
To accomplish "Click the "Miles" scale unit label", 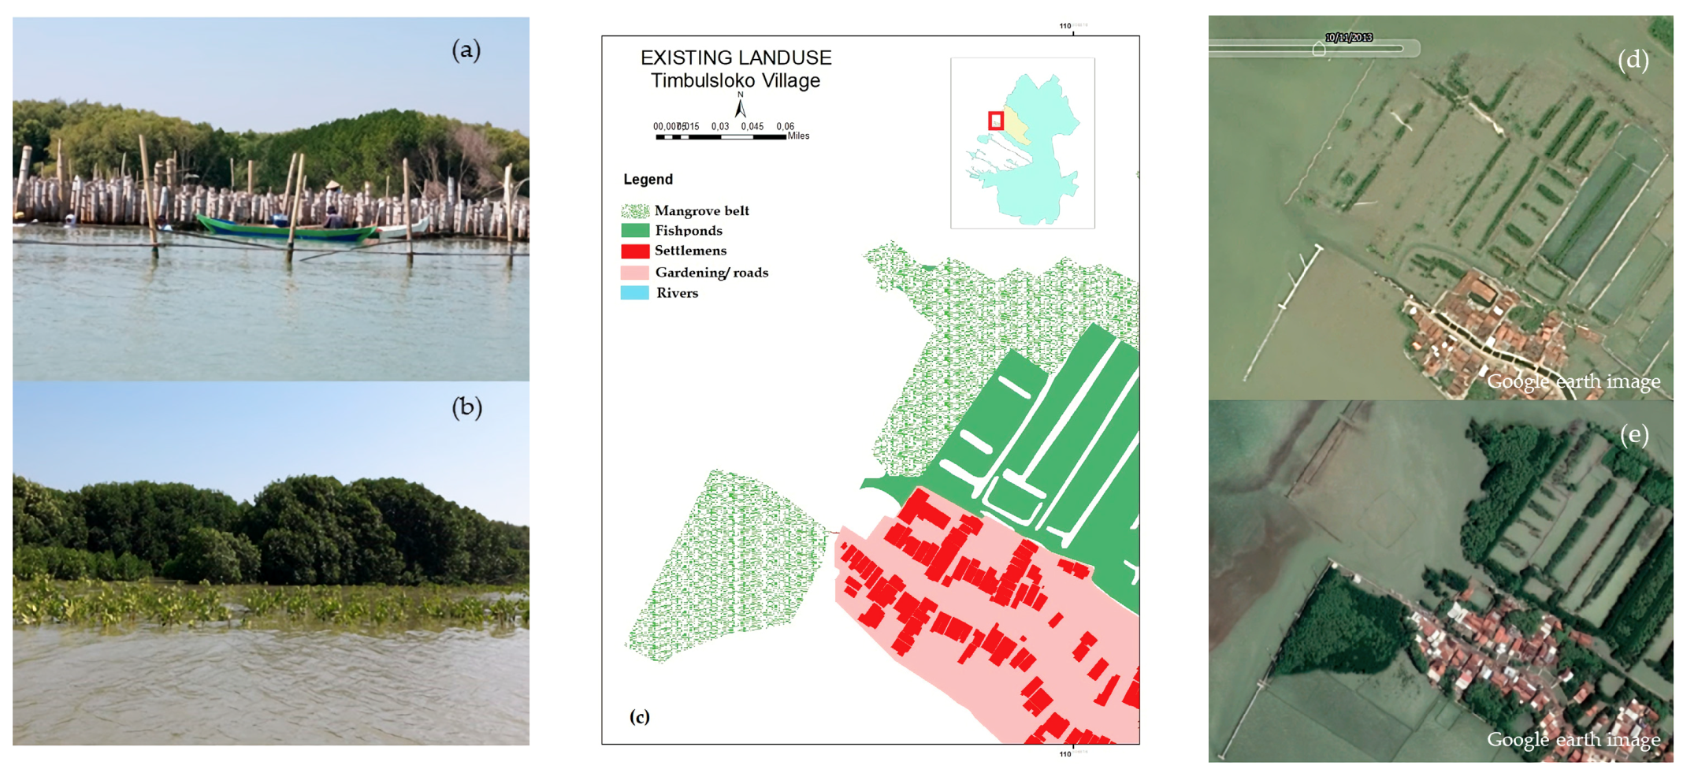I will pos(799,136).
